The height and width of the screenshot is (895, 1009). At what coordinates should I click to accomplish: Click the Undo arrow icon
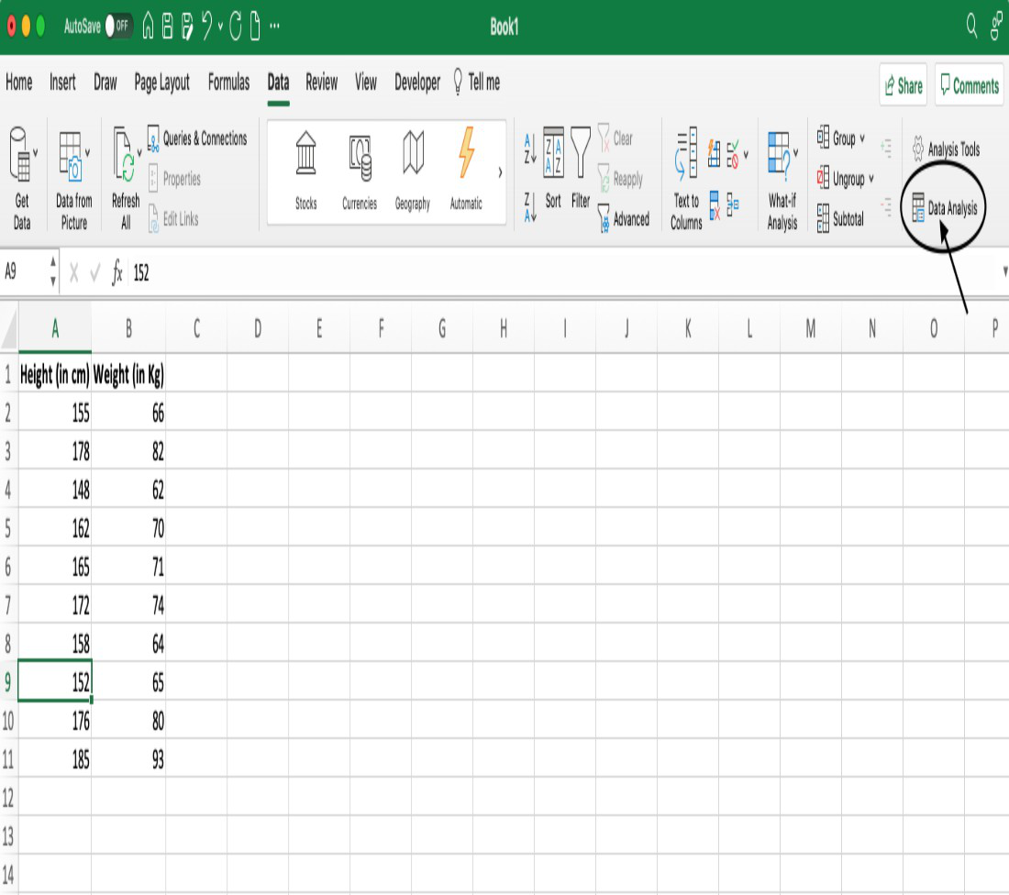[207, 27]
